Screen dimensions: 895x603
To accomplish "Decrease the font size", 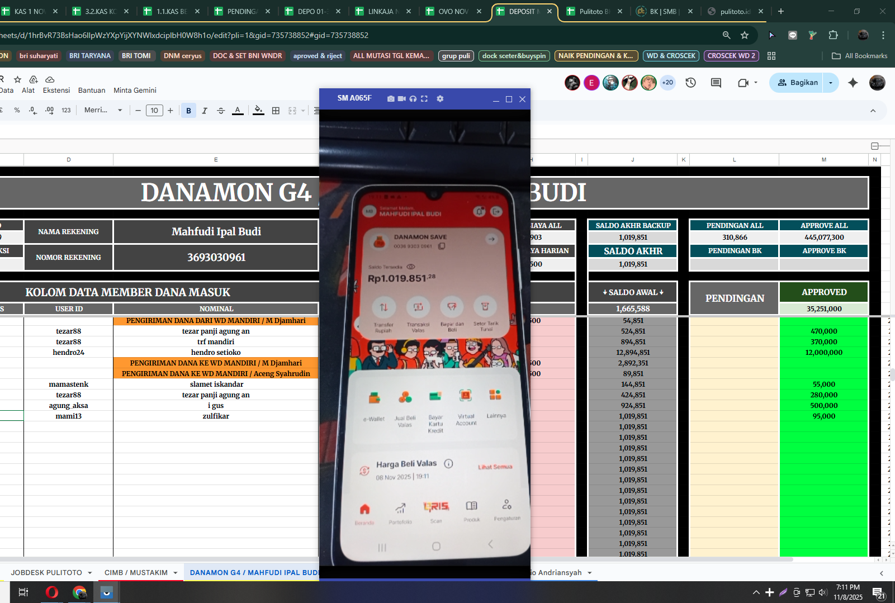I will (138, 111).
